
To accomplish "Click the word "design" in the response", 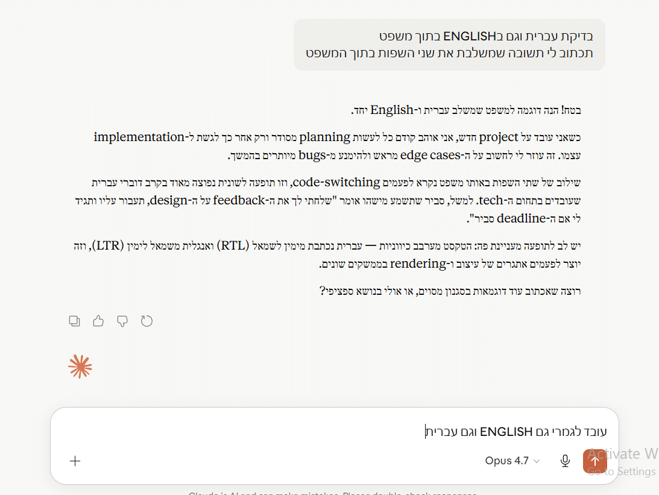I will click(x=169, y=200).
